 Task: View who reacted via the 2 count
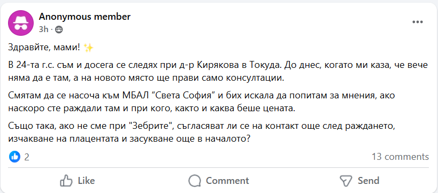pyautogui.click(x=27, y=157)
